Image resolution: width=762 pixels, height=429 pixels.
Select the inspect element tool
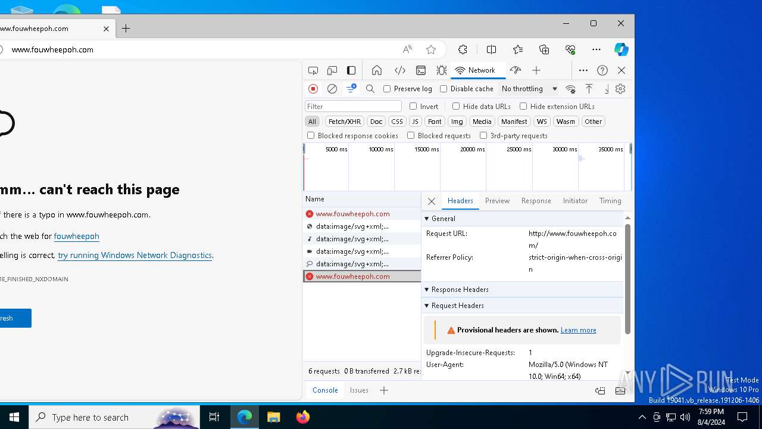coord(313,70)
